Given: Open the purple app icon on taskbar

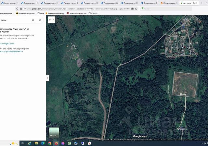Looking at the screenshot, I should pos(63,143).
